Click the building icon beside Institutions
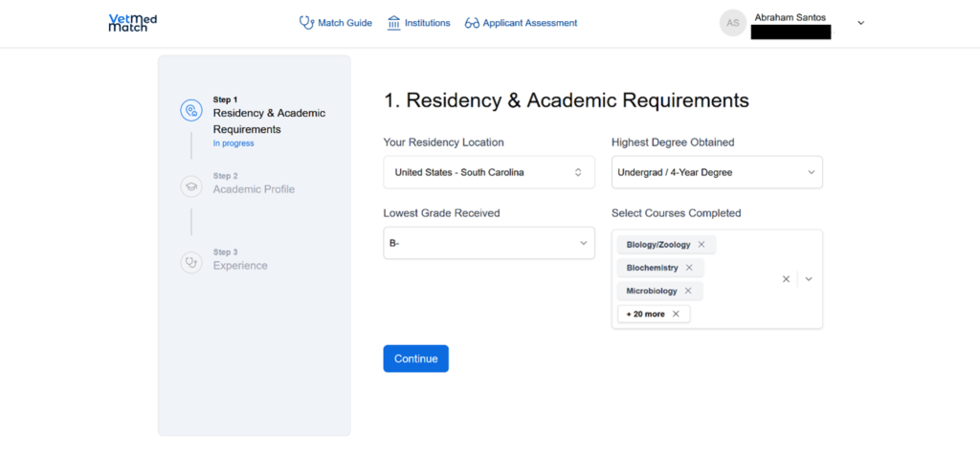 [x=393, y=23]
